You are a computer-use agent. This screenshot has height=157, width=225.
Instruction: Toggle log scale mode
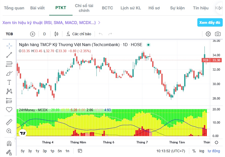coord(202,151)
